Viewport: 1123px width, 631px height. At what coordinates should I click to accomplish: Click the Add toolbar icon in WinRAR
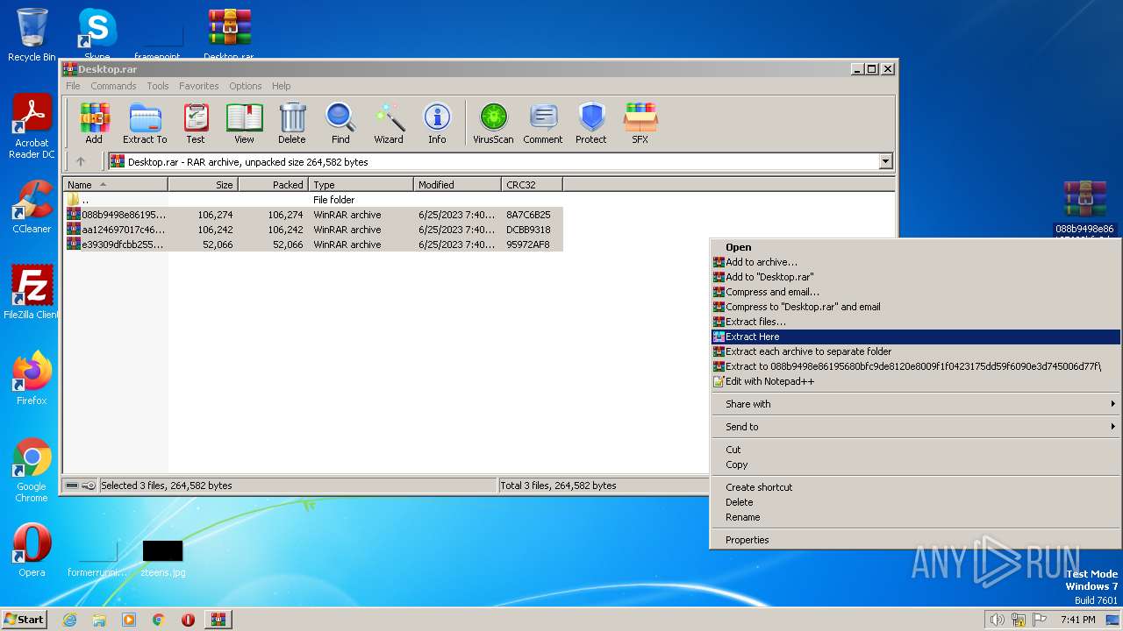point(94,123)
